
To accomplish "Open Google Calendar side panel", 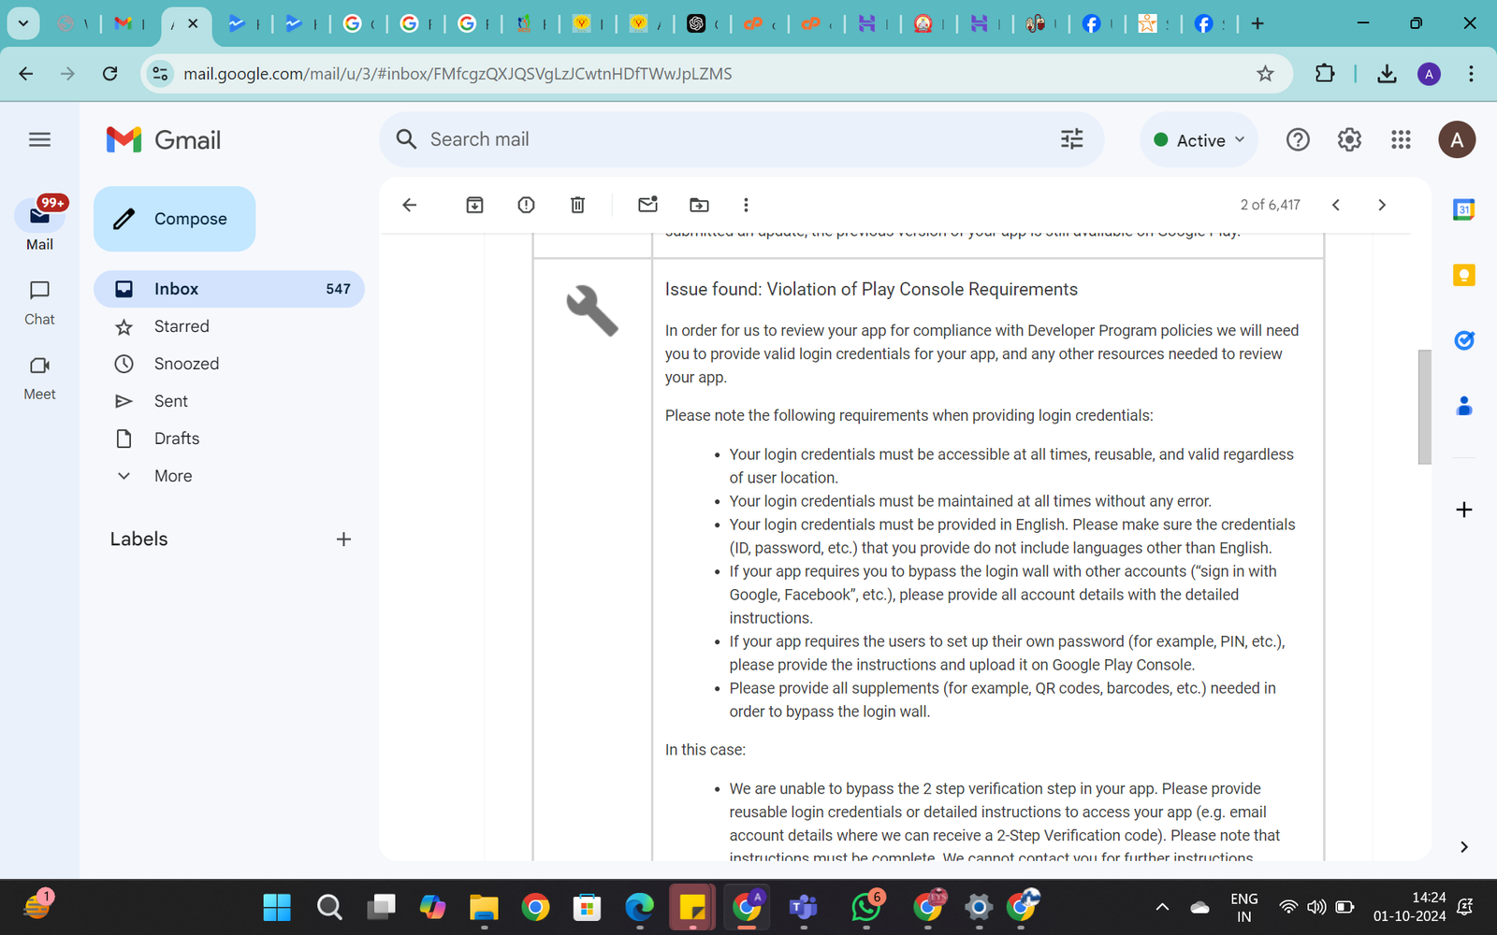I will (1464, 209).
